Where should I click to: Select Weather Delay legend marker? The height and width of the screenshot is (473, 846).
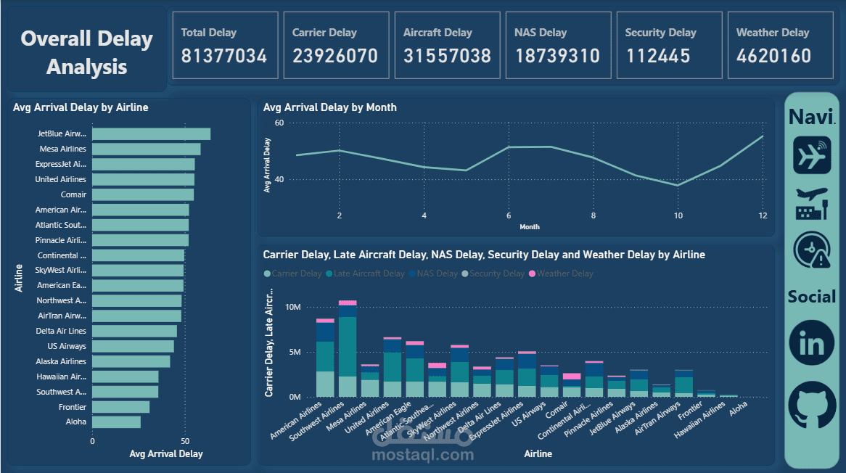point(532,274)
